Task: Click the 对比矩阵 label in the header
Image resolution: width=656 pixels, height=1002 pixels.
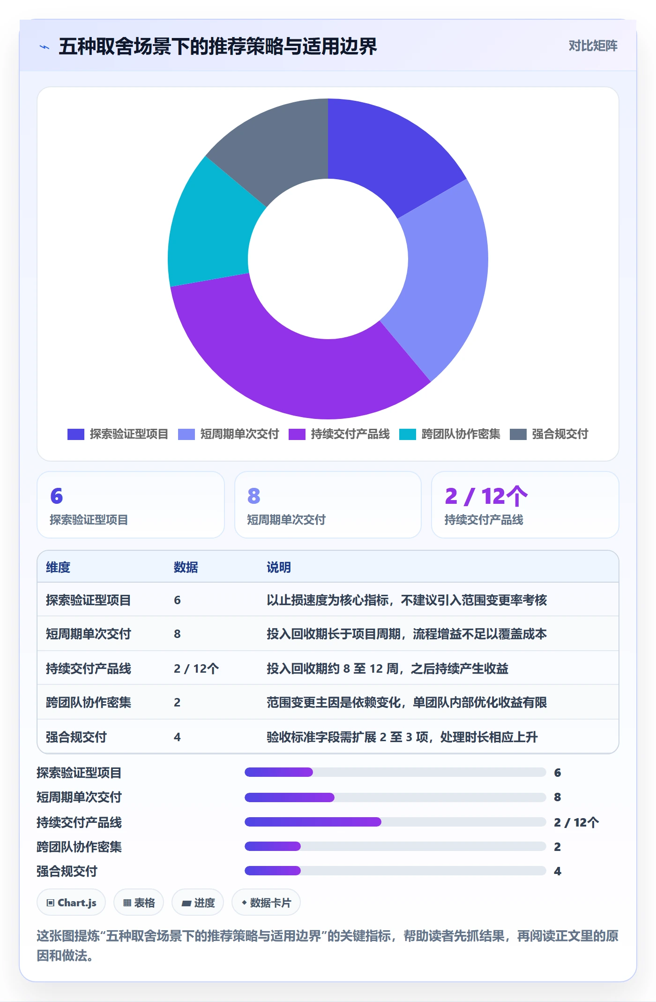Action: [x=593, y=46]
